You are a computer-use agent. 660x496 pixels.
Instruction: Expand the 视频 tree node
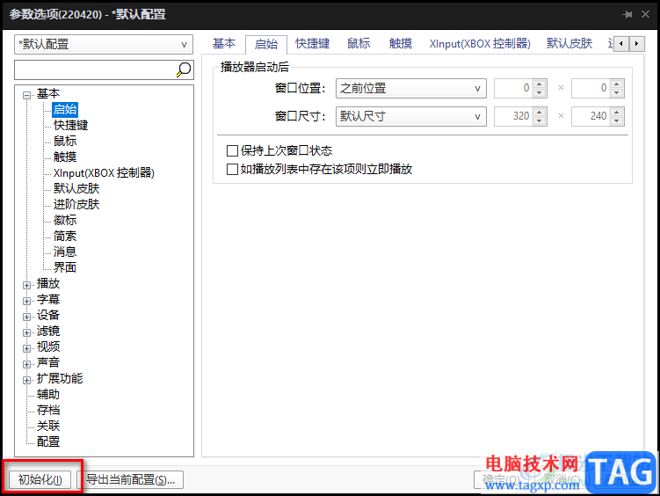27,348
